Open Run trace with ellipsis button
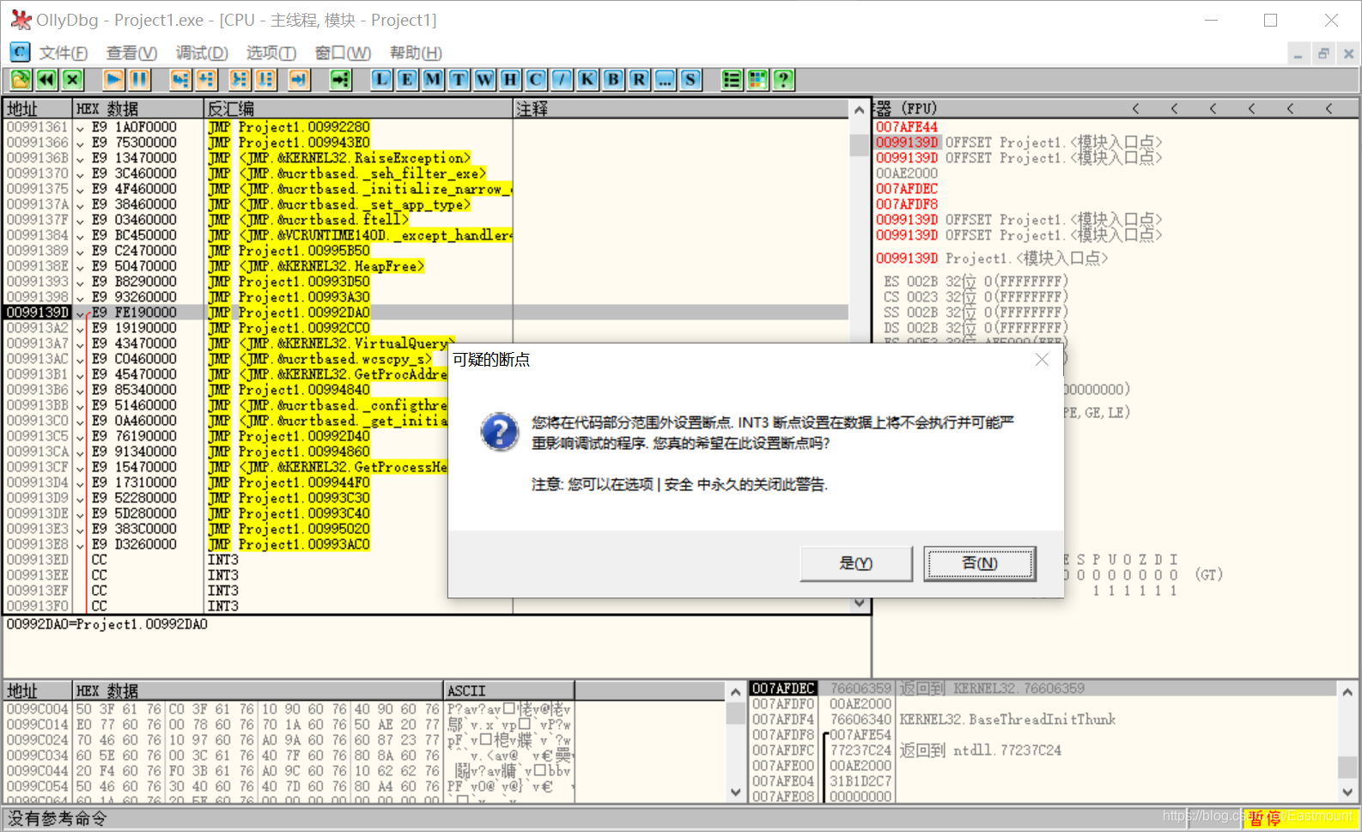Image resolution: width=1362 pixels, height=832 pixels. pyautogui.click(x=665, y=80)
